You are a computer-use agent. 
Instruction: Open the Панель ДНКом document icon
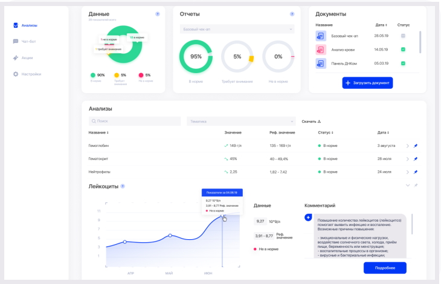click(320, 63)
